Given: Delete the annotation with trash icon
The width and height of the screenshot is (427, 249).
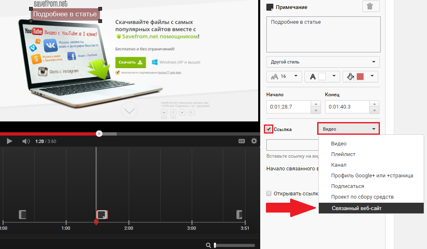Looking at the screenshot, I should (370, 6).
